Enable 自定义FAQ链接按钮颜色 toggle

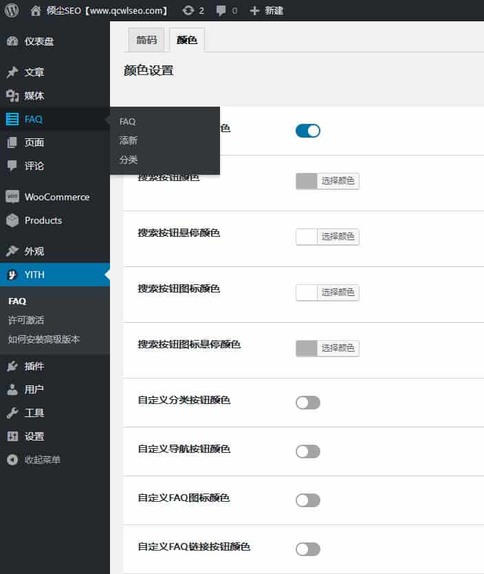[x=308, y=549]
